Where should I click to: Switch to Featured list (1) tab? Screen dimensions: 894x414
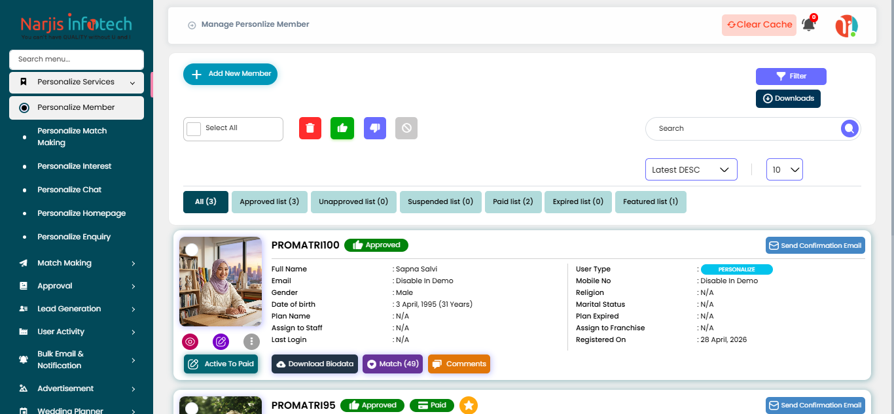[651, 202]
